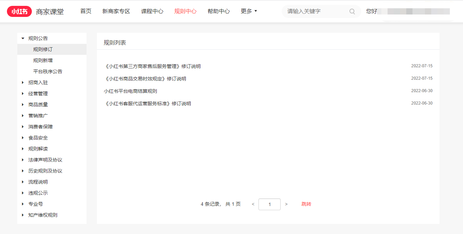Expand the 专业号 arrow
Screen dimensions: 463x234
[23, 204]
